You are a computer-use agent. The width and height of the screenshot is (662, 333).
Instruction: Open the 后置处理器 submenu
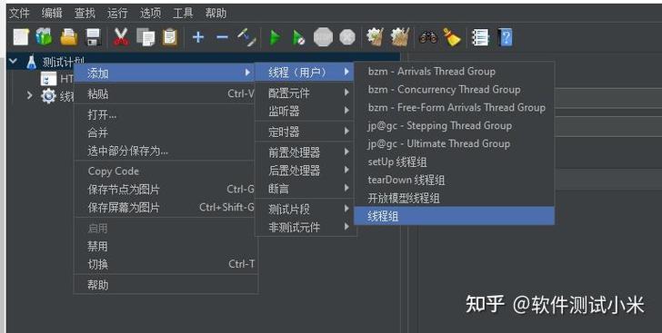pyautogui.click(x=305, y=171)
